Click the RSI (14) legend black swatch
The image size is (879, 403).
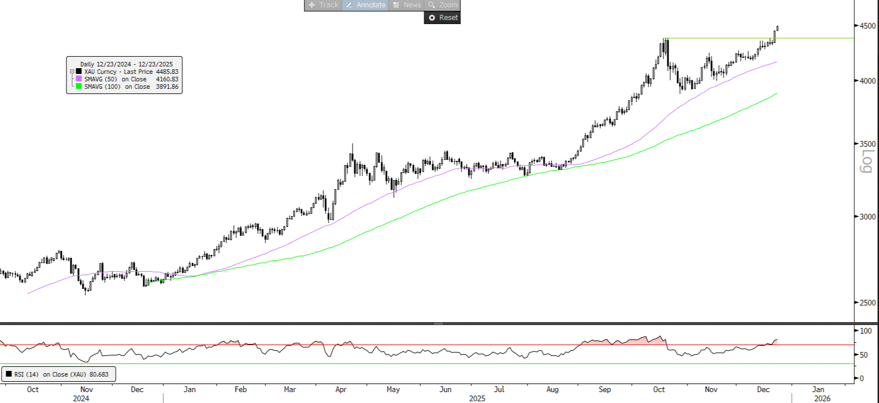[x=9, y=374]
